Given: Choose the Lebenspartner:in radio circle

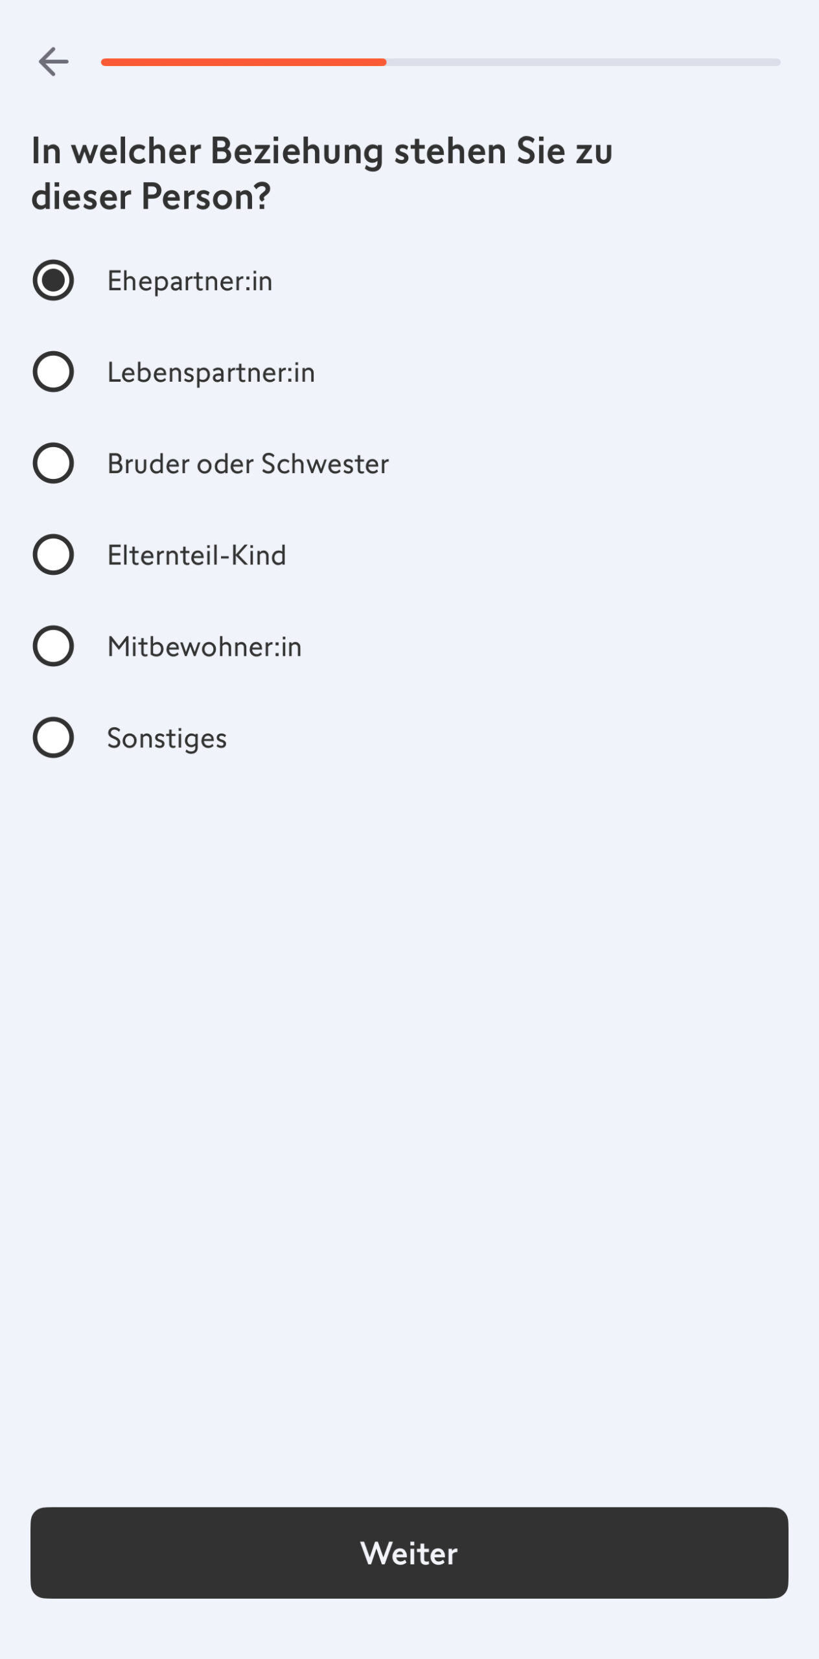Looking at the screenshot, I should coord(53,372).
